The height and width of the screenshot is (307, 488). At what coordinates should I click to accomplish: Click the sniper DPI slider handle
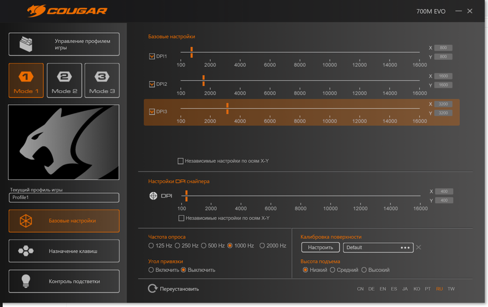tap(186, 196)
